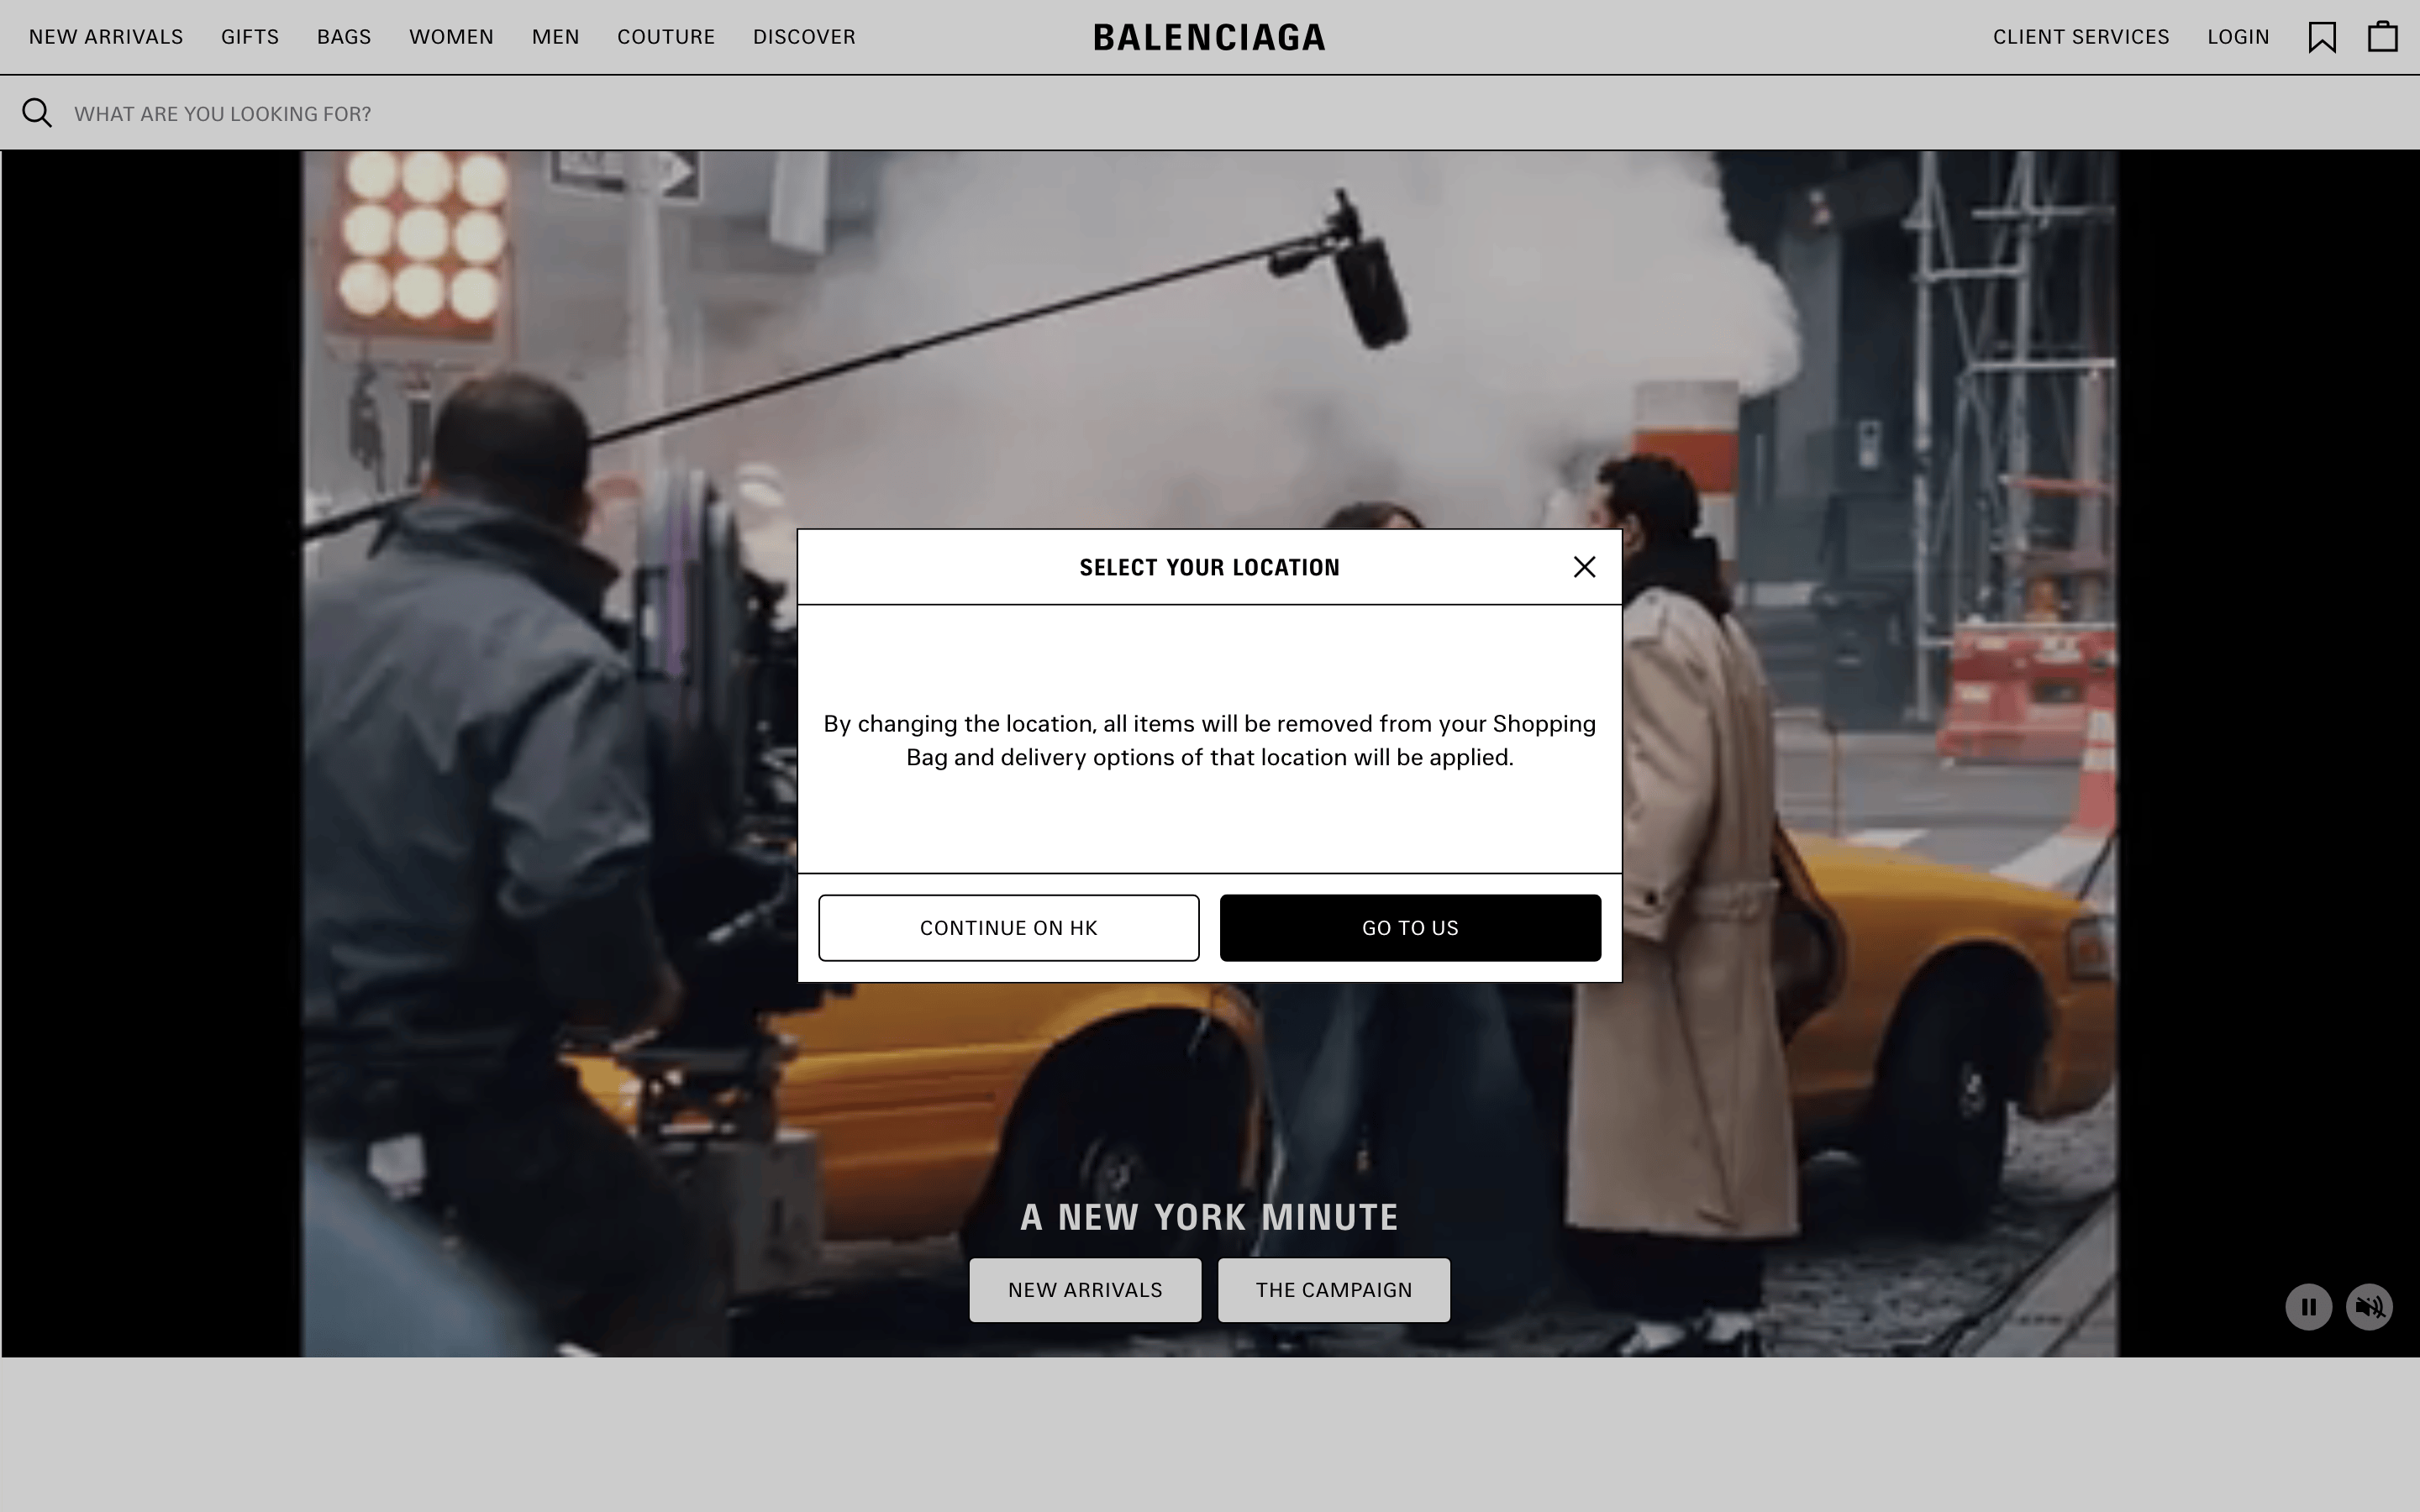The image size is (2420, 1512).
Task: Close the Select Your Location dialog
Action: 1584,567
